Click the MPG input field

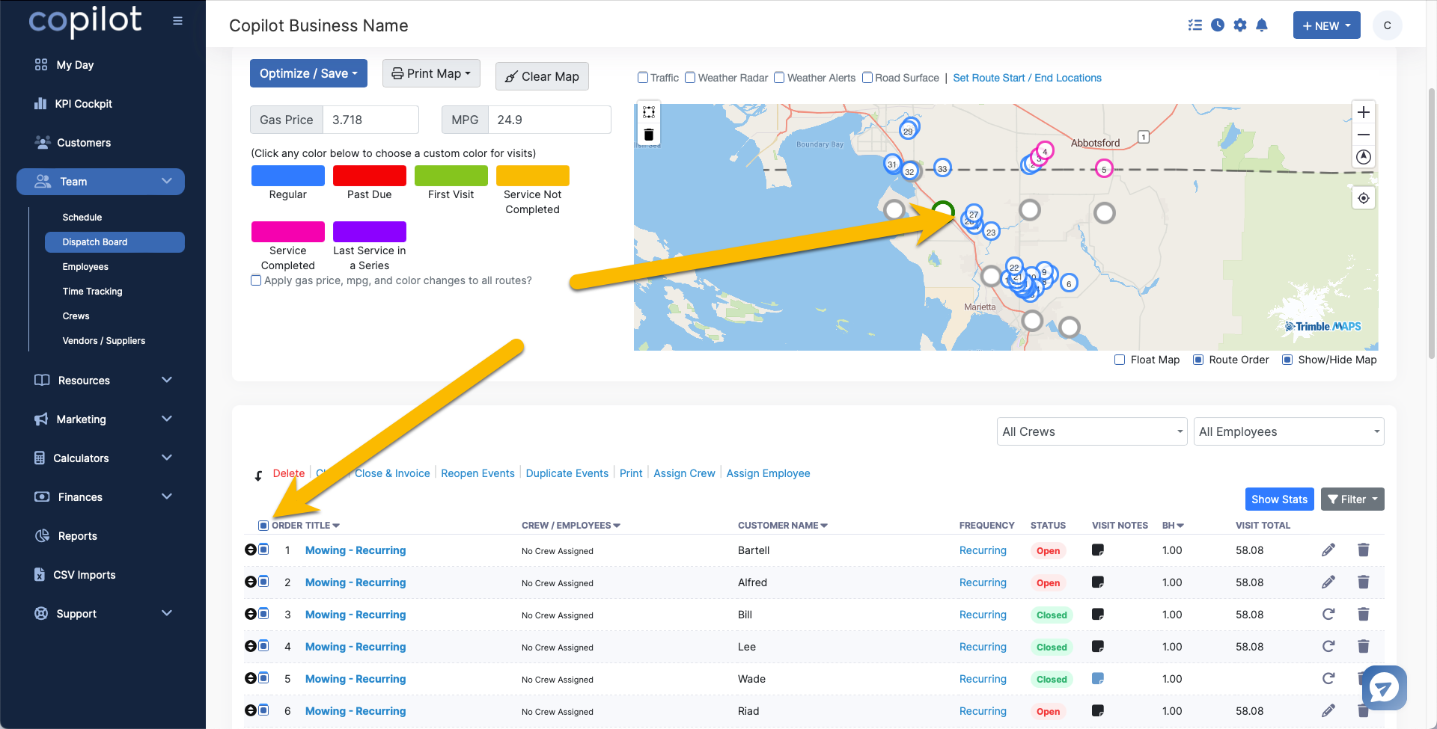[x=549, y=120]
